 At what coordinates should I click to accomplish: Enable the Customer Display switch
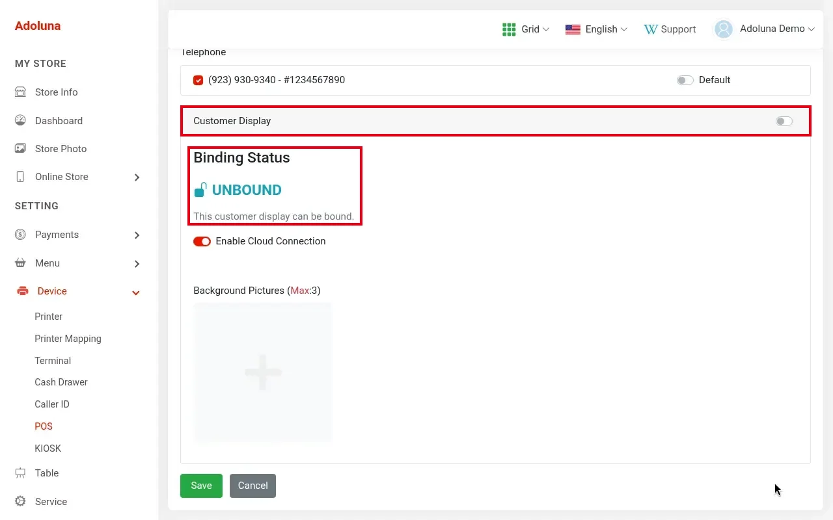[784, 122]
